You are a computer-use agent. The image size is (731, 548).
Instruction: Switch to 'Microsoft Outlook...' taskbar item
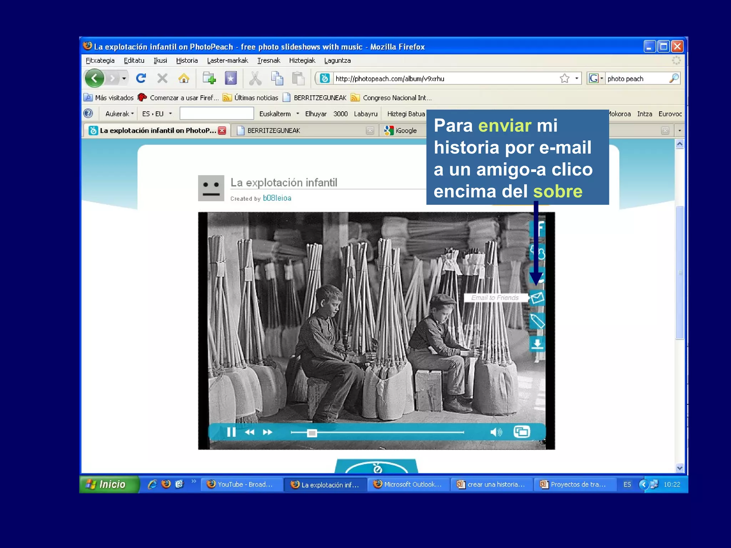(408, 484)
